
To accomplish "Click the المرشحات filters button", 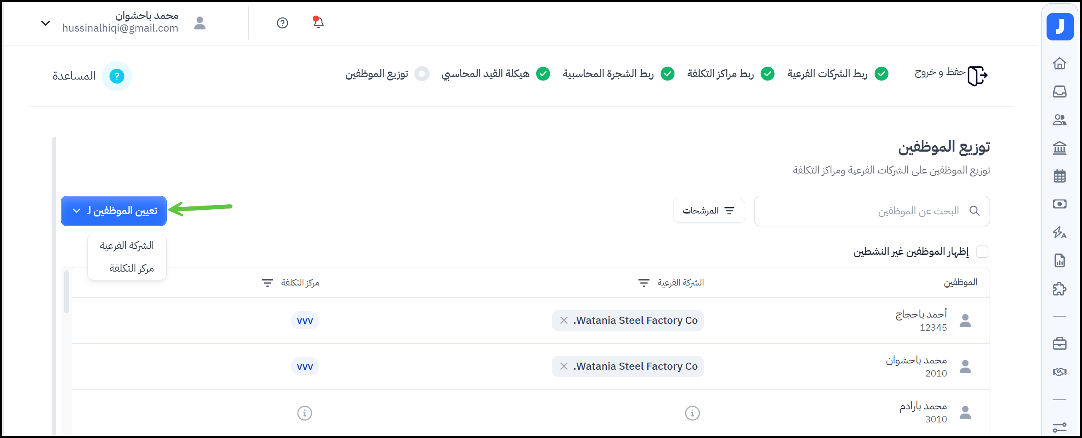I will [x=709, y=211].
